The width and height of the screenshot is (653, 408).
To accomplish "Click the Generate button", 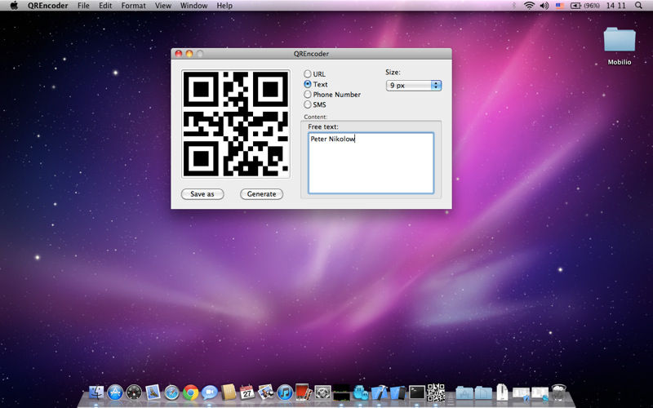I will [261, 194].
